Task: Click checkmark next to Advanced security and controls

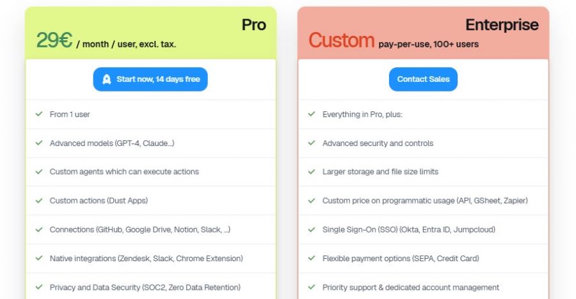Action: pos(312,143)
